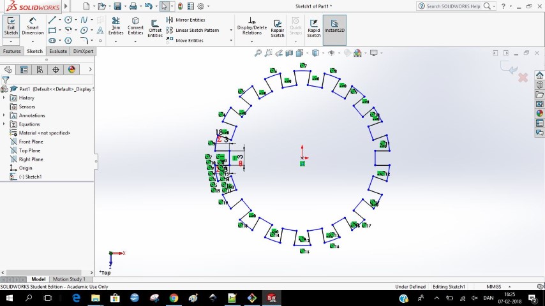Image resolution: width=545 pixels, height=306 pixels.
Task: Open the Smart Dimension dropdown arrow
Action: pos(33,41)
